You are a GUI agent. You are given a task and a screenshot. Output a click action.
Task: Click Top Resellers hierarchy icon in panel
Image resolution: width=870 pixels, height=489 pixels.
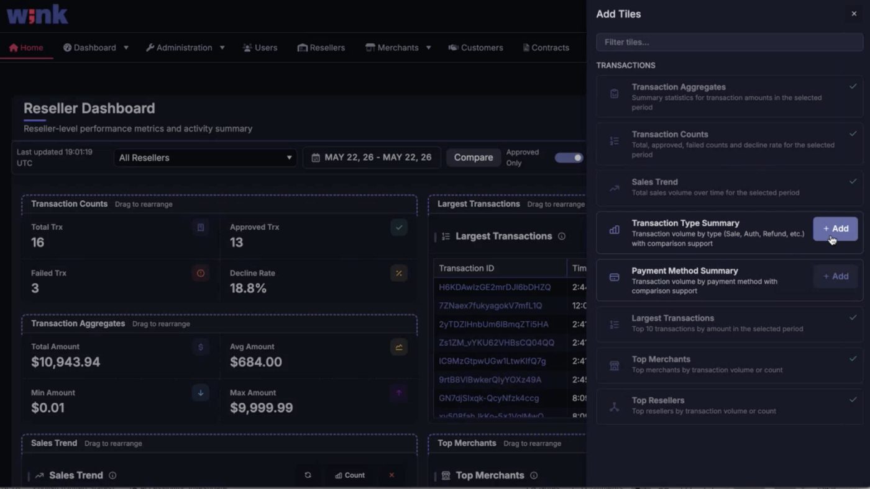pyautogui.click(x=614, y=407)
